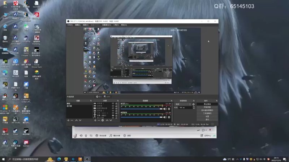
Task: Move selected source up arrow
Action: click(x=107, y=120)
